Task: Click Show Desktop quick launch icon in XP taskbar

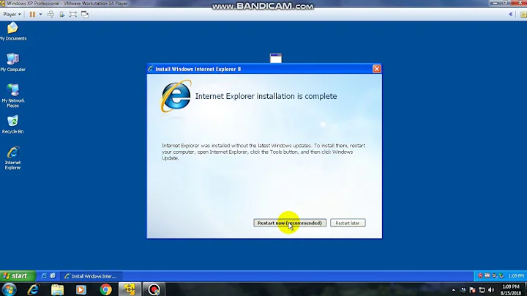Action: click(x=53, y=276)
